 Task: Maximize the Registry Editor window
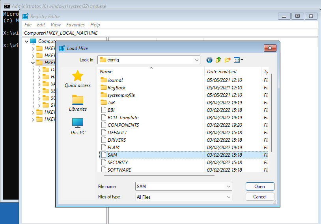[297, 16]
